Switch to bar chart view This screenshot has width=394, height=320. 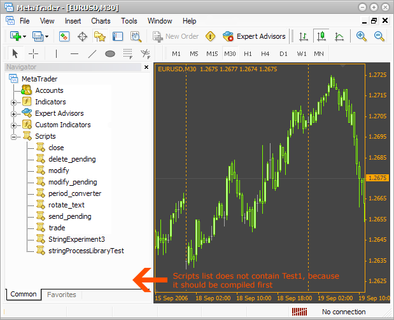pyautogui.click(x=304, y=37)
